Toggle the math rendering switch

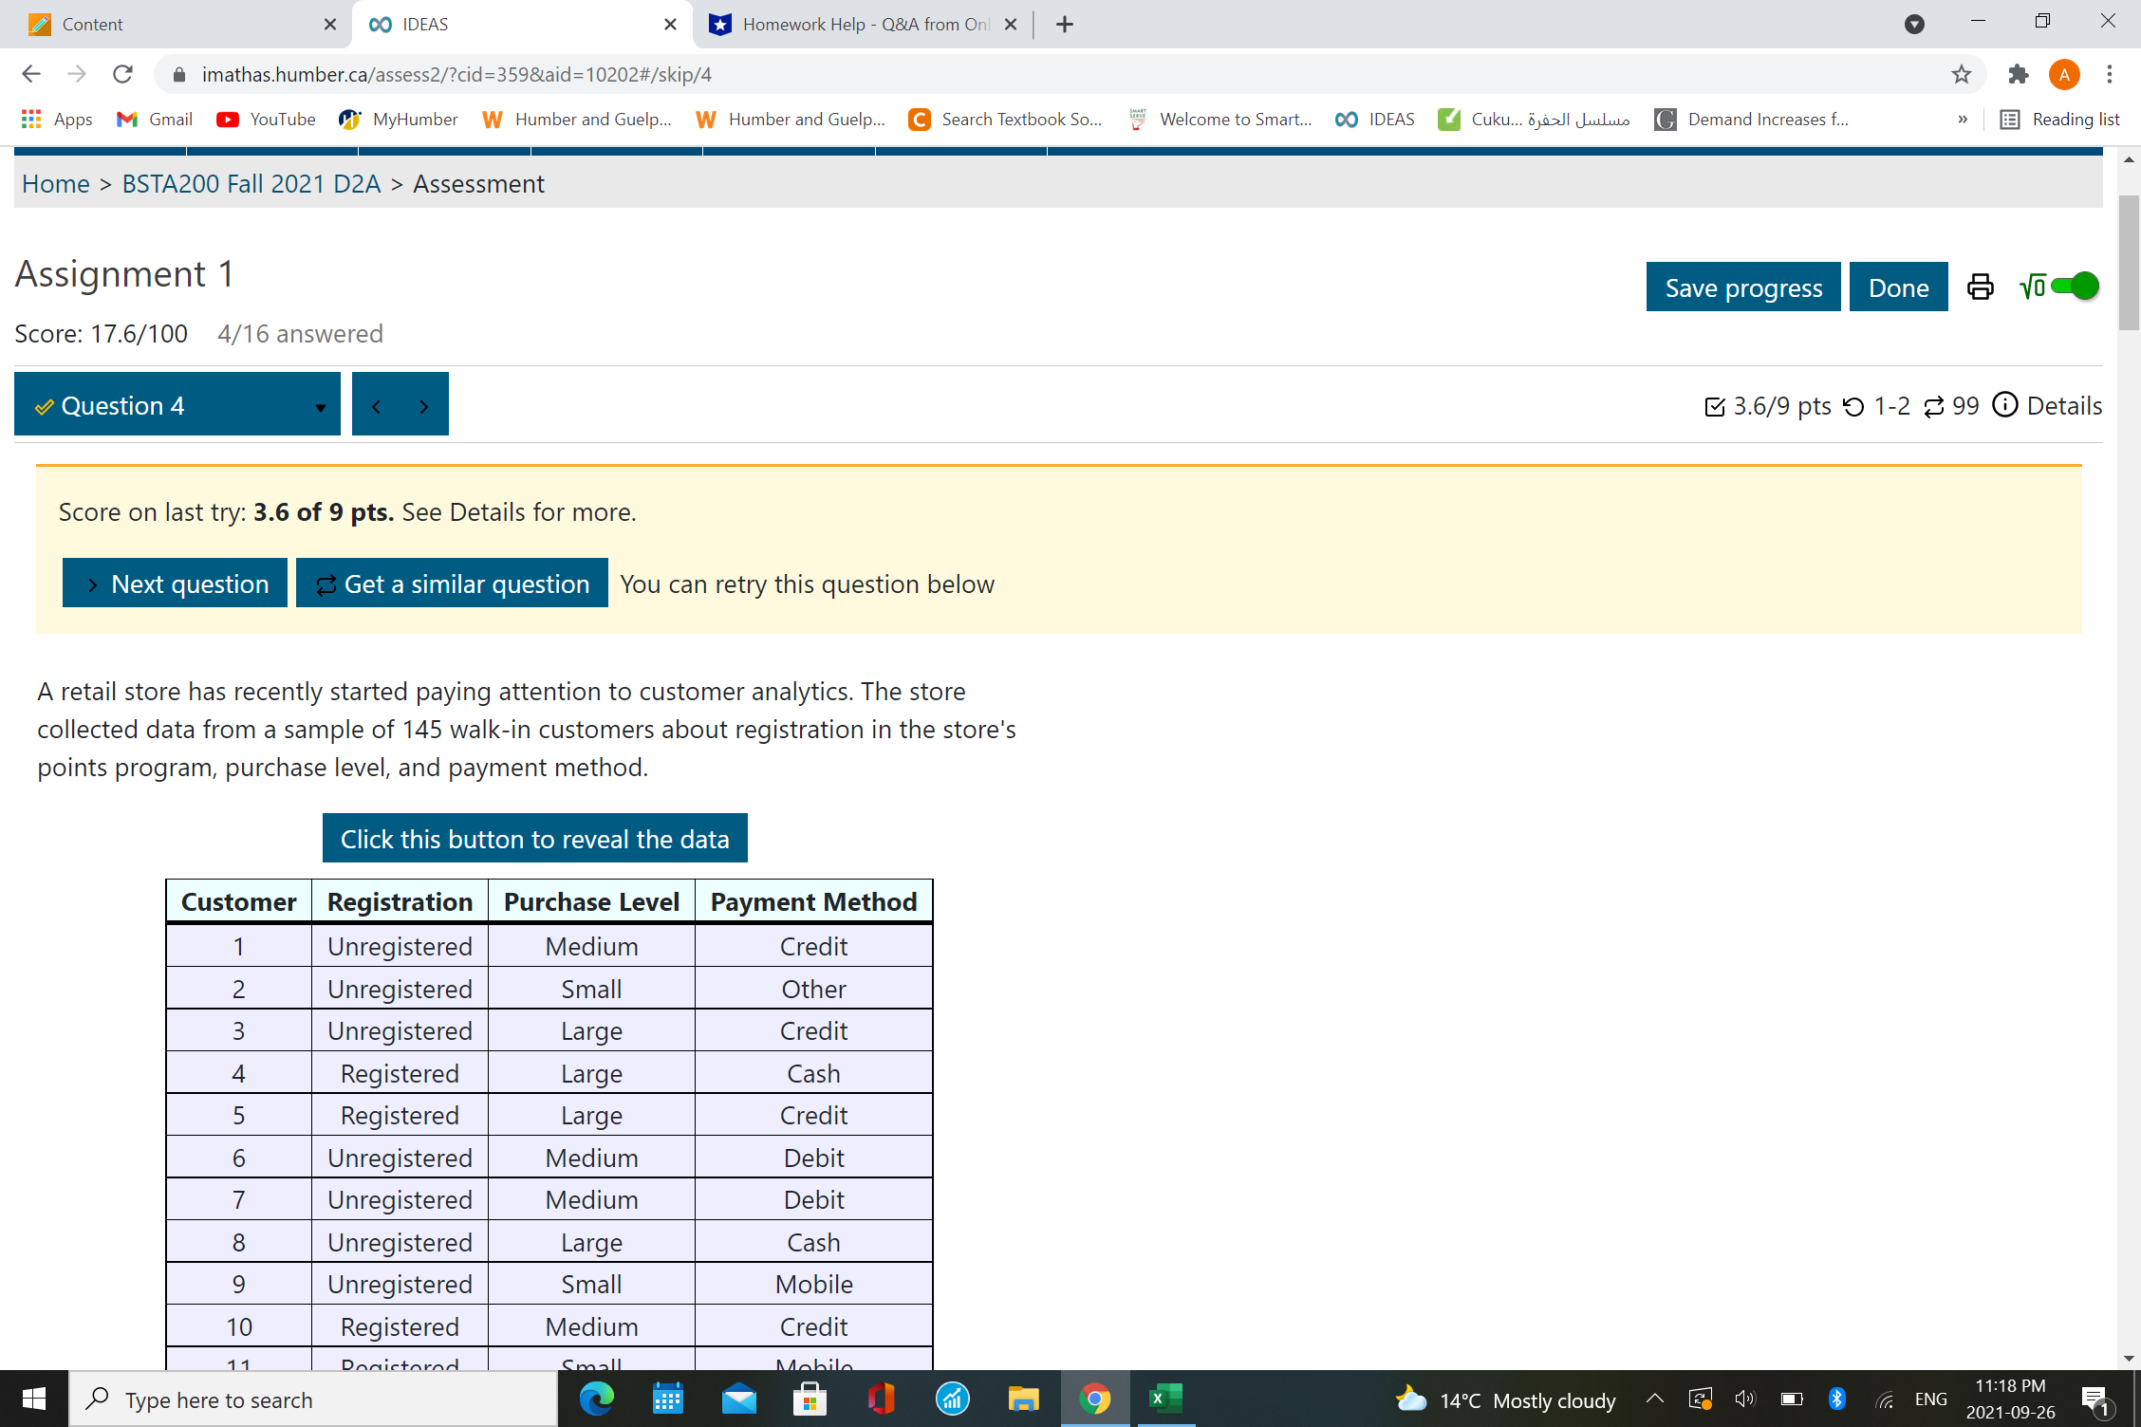tap(2074, 286)
